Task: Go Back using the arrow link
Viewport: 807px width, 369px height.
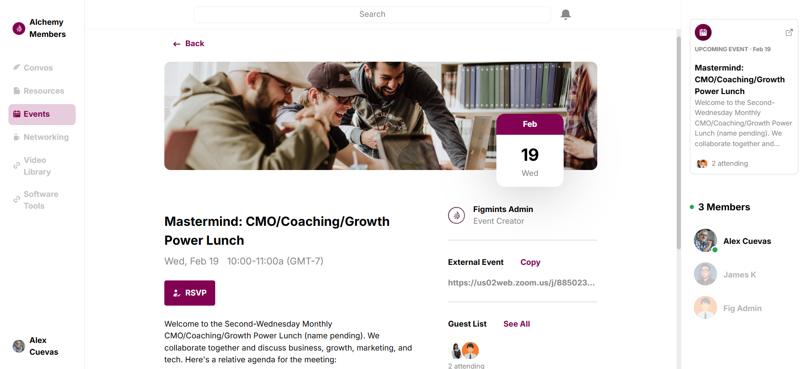Action: 189,44
